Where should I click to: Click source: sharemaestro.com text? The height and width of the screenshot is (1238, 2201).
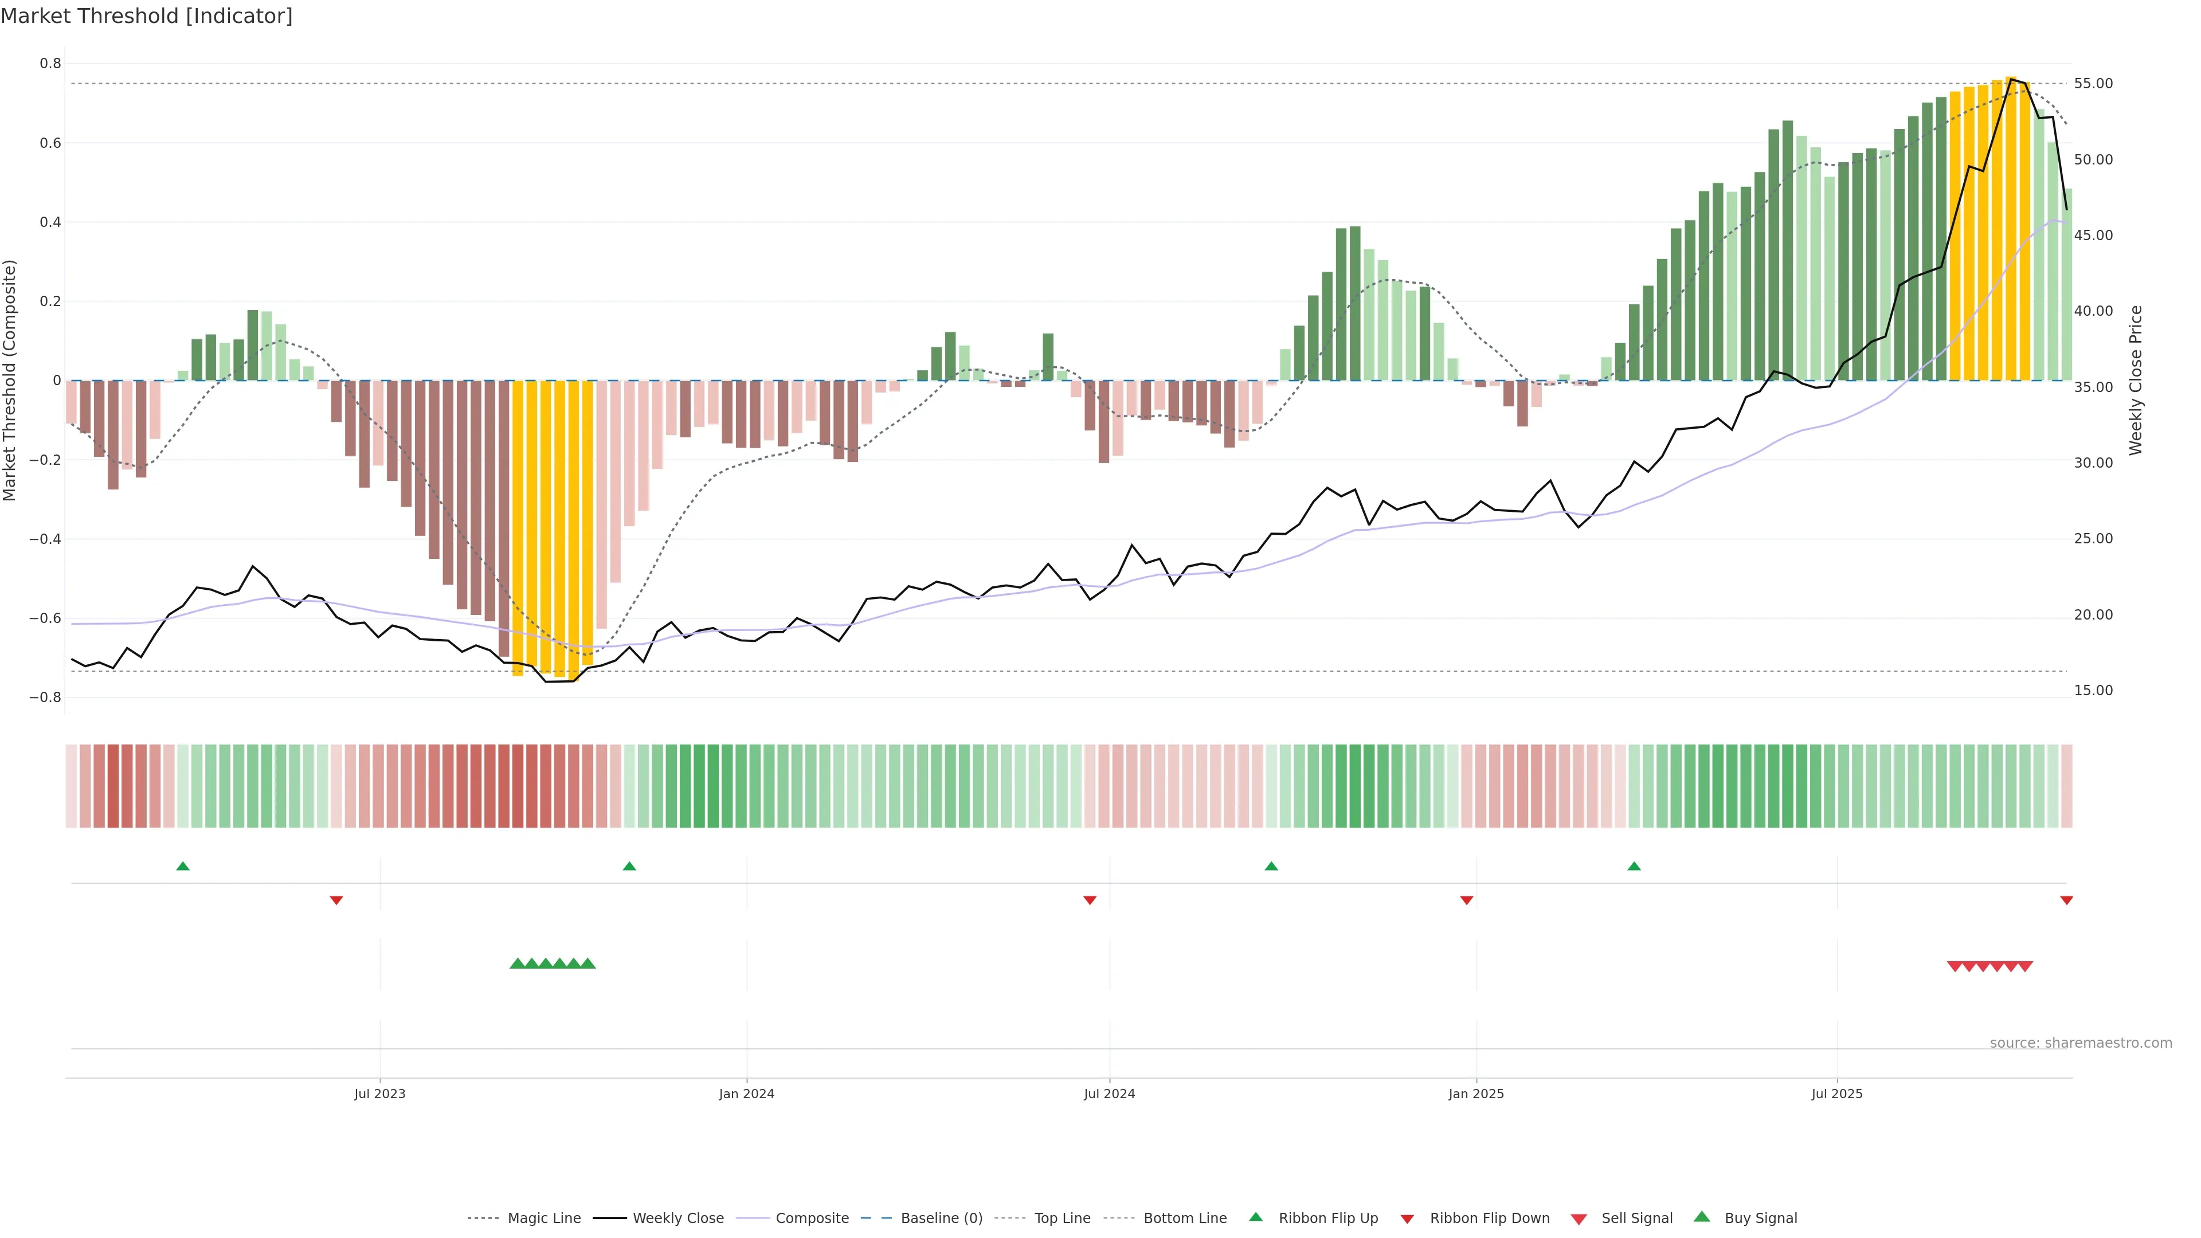pyautogui.click(x=2081, y=1043)
